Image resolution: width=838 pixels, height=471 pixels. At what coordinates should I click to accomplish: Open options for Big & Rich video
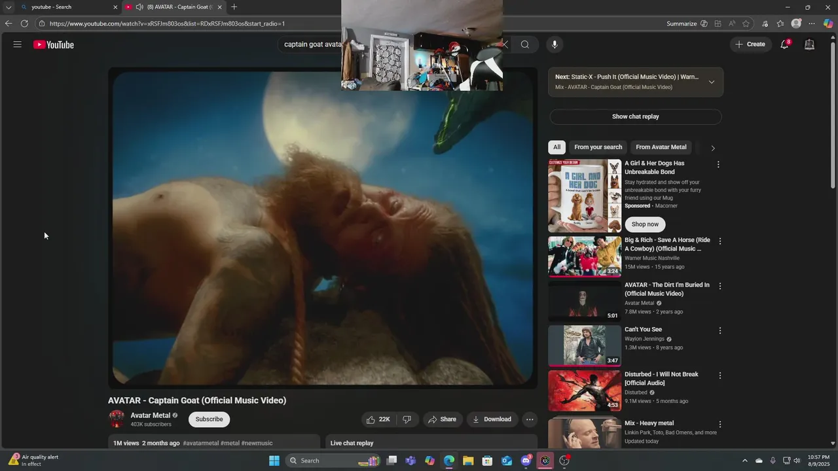coord(720,241)
